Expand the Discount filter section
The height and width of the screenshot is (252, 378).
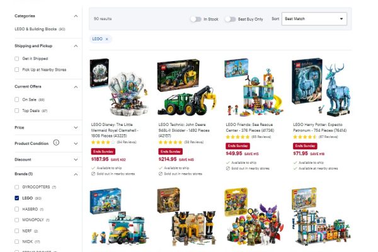[x=47, y=159]
